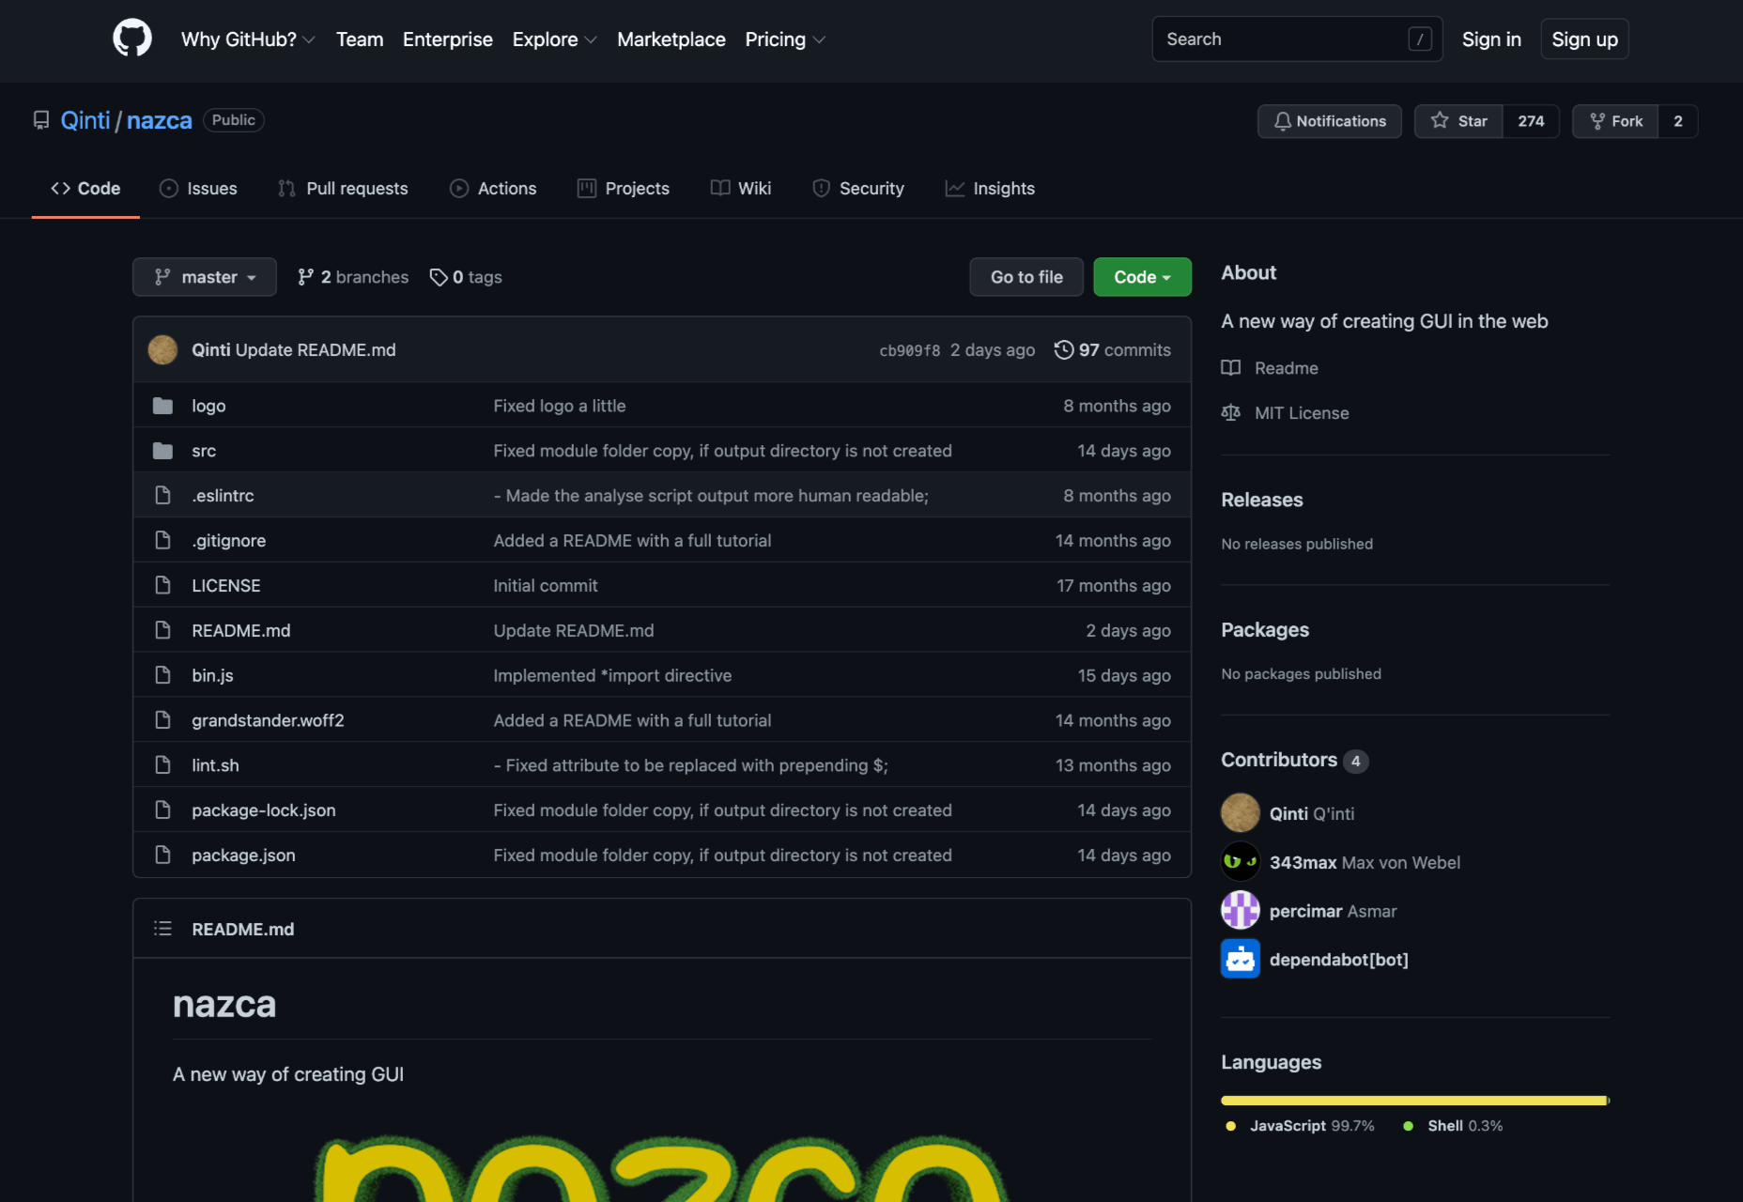
Task: Fork the nazca repository
Action: [x=1615, y=121]
